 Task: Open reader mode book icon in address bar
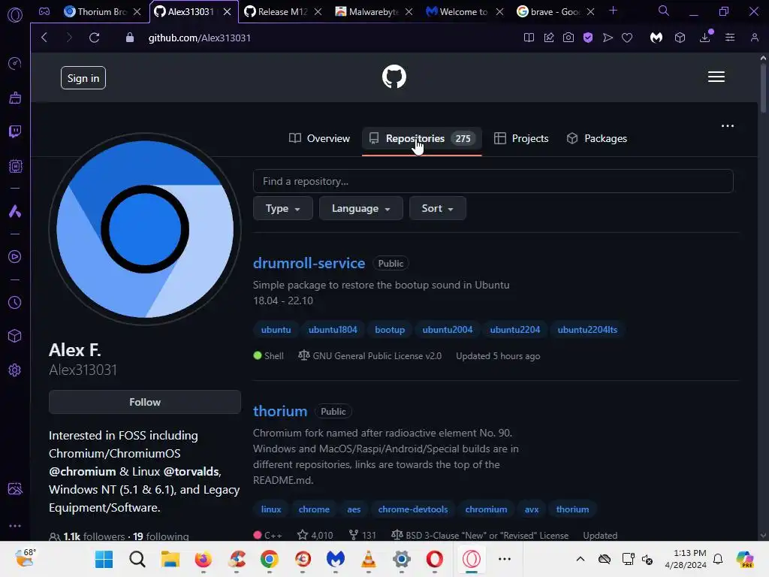tap(529, 38)
